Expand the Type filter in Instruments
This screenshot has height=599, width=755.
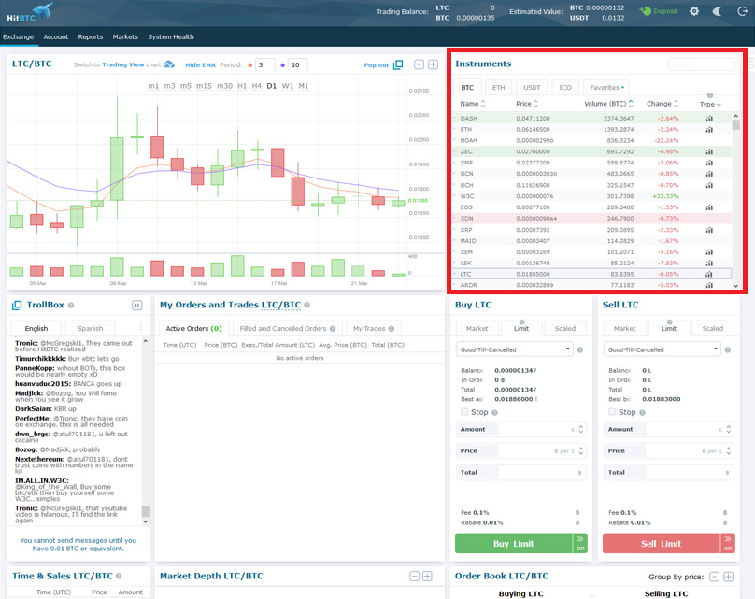710,104
